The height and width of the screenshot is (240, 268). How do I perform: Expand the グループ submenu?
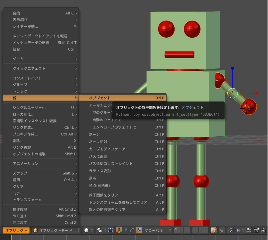click(41, 85)
